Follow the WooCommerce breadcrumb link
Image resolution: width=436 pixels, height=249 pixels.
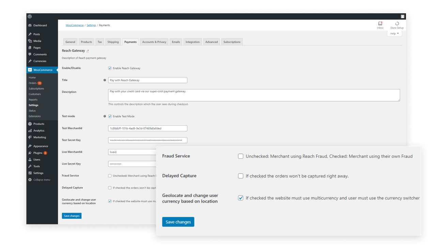75,25
